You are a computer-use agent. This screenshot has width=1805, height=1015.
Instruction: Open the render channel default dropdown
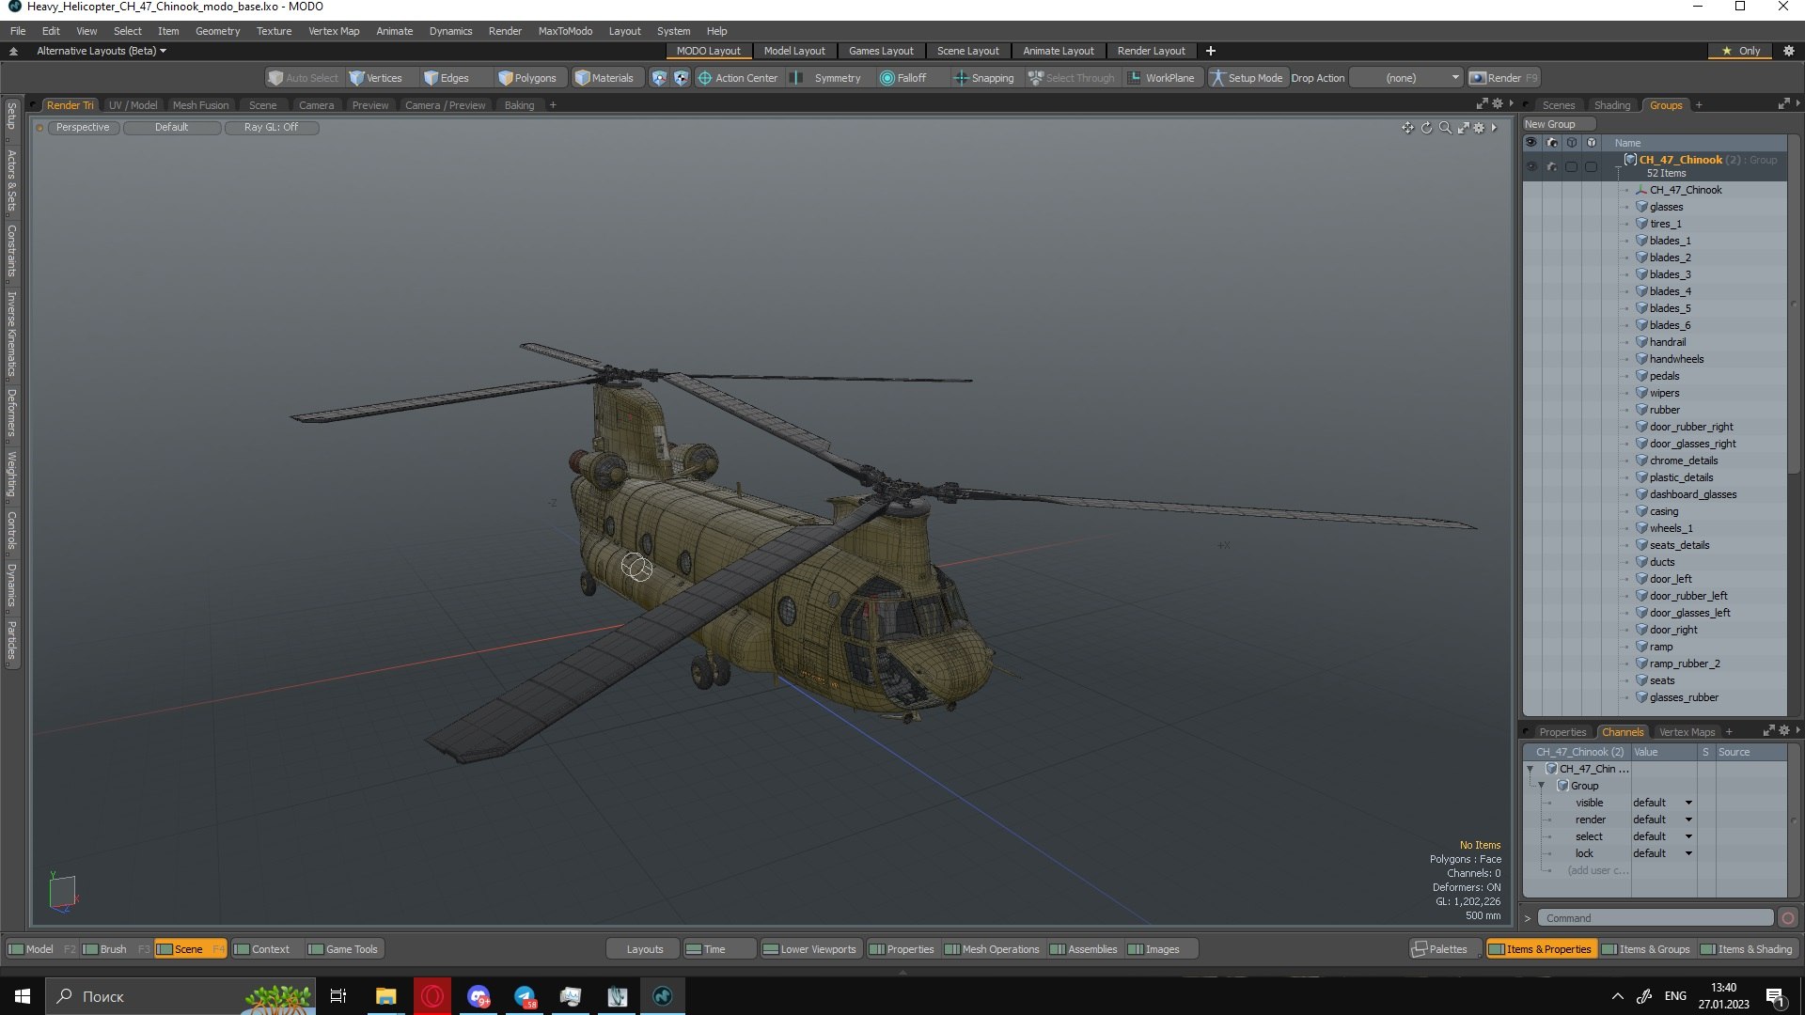click(x=1662, y=820)
